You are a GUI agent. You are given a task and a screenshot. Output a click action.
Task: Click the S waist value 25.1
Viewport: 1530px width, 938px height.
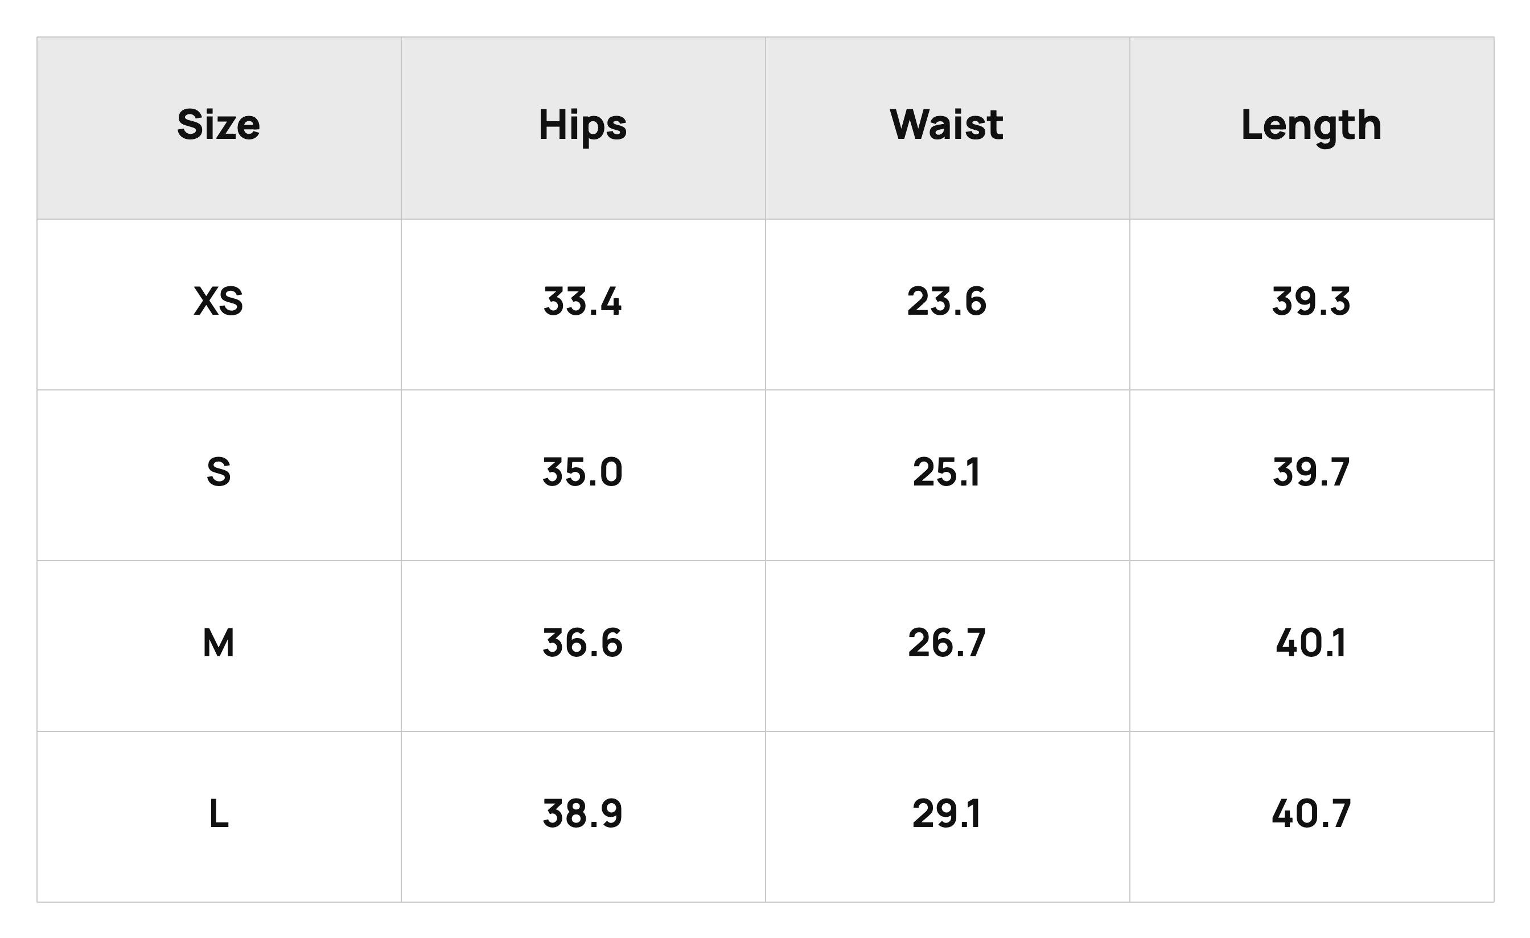947,472
